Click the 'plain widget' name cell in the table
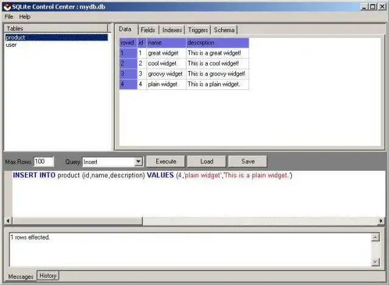 (x=166, y=84)
